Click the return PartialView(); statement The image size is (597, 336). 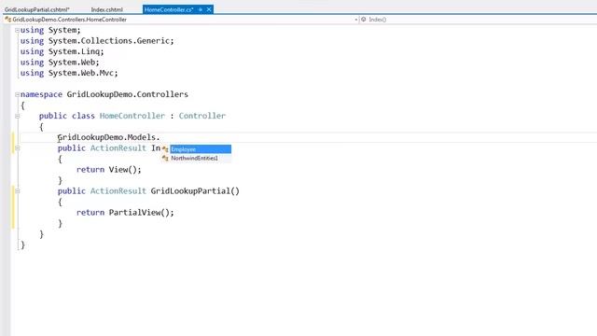coord(125,213)
